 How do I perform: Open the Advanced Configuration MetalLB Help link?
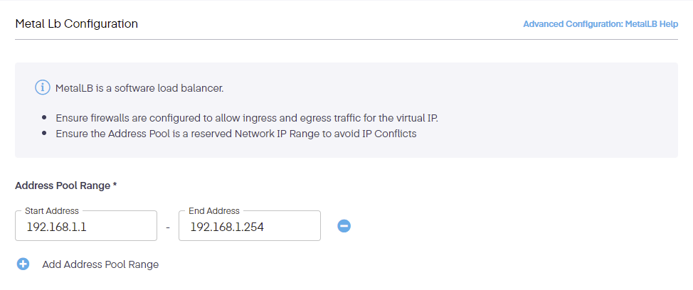point(600,24)
